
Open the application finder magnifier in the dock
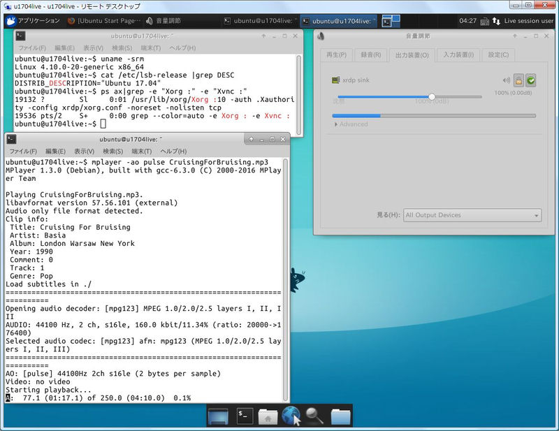click(314, 416)
